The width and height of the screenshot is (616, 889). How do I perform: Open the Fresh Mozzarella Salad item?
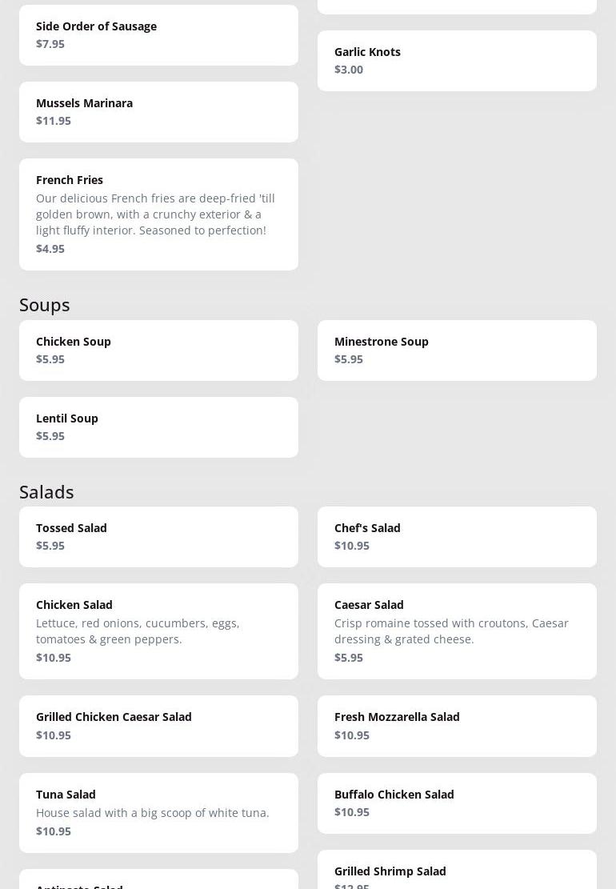[x=457, y=726]
